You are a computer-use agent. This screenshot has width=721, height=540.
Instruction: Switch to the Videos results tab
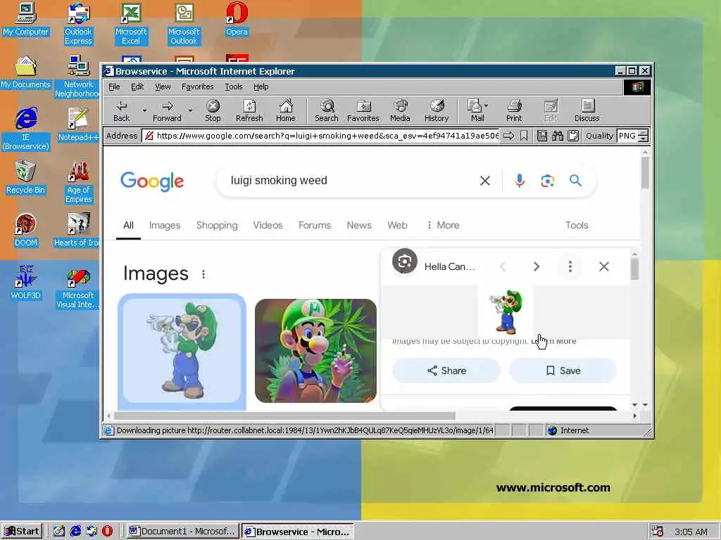[x=268, y=226]
